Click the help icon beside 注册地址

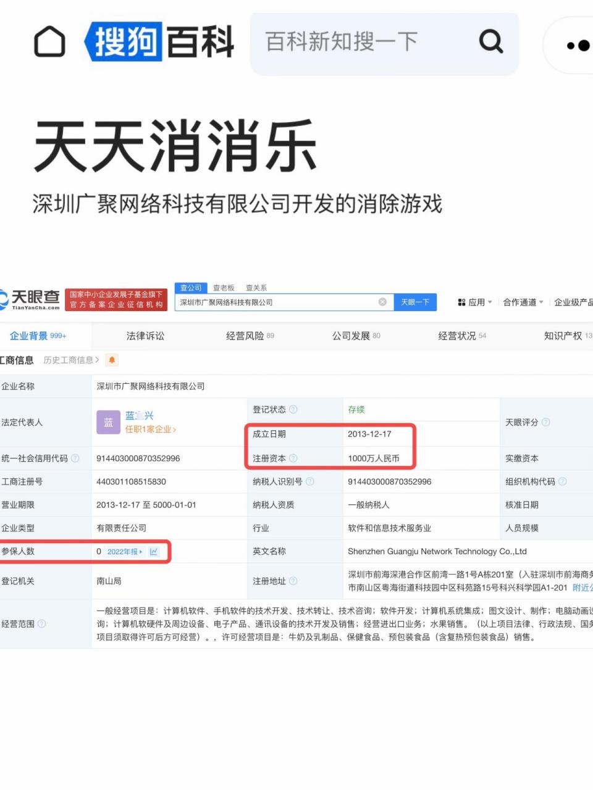tap(293, 581)
